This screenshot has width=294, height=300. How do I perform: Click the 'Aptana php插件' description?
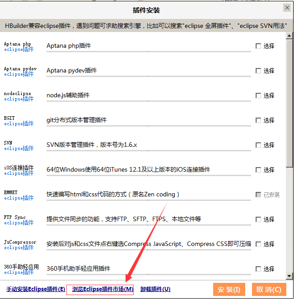point(69,46)
